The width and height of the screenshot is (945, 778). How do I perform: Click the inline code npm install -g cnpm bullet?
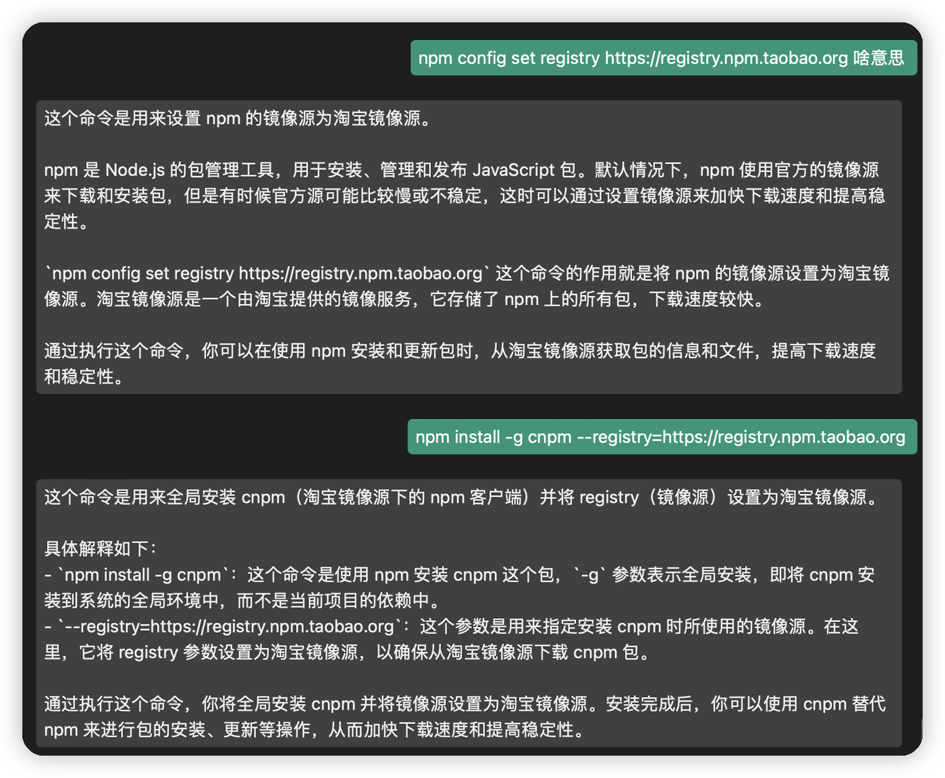click(x=143, y=575)
